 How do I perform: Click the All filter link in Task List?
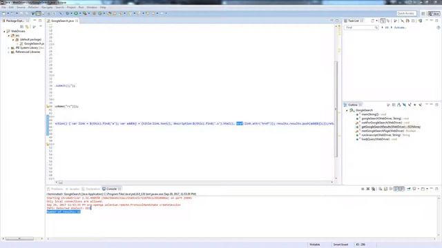tap(387, 28)
